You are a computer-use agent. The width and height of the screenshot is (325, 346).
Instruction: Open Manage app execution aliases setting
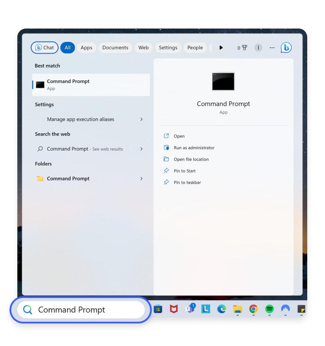click(x=91, y=119)
